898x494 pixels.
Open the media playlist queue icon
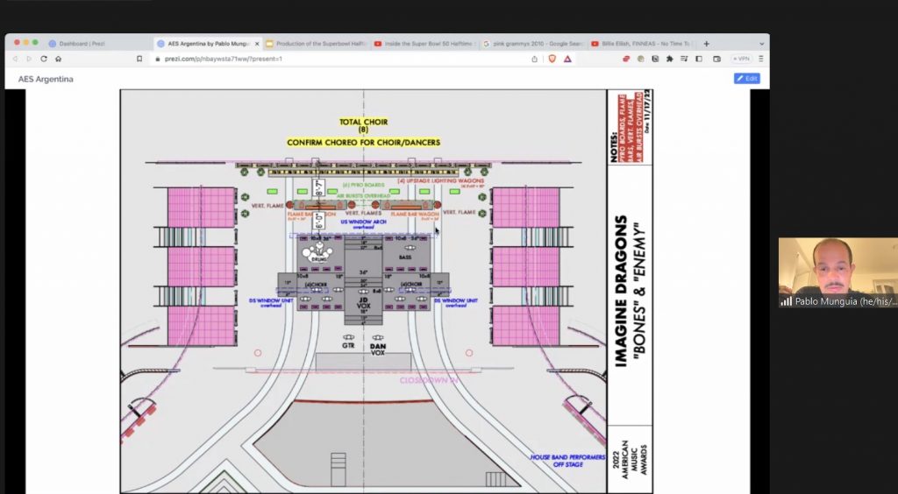click(684, 59)
